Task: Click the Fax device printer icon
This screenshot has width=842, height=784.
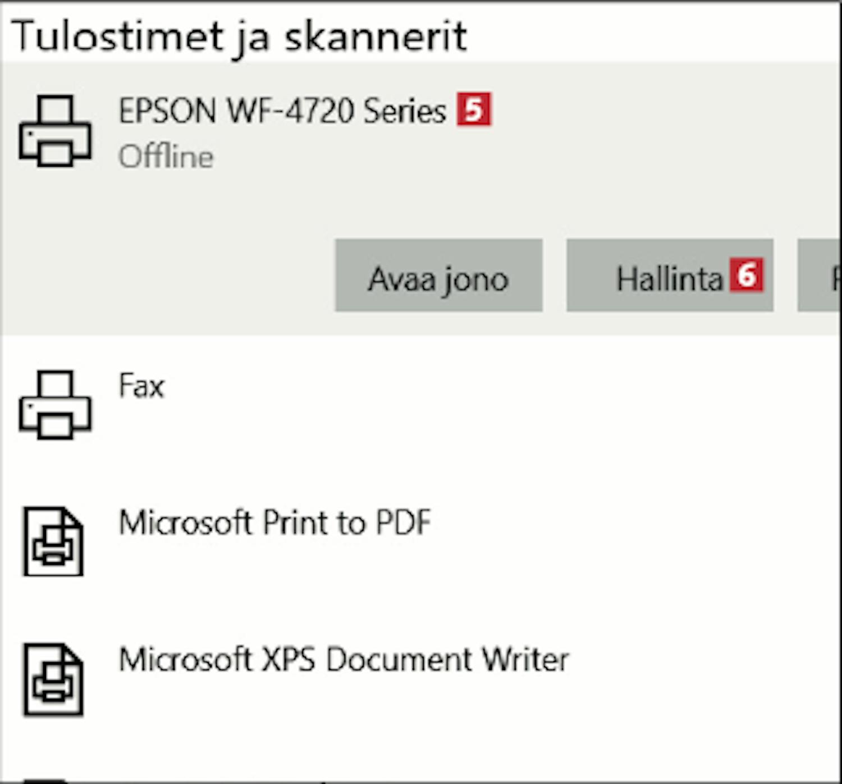Action: tap(54, 405)
